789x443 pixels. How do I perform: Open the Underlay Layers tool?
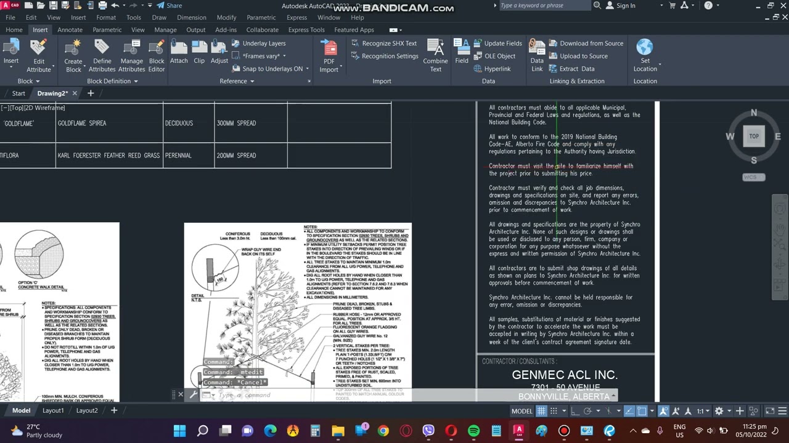[x=258, y=43]
